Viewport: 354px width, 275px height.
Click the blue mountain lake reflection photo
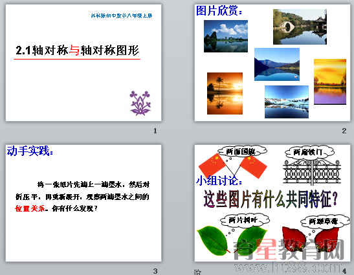(277, 64)
